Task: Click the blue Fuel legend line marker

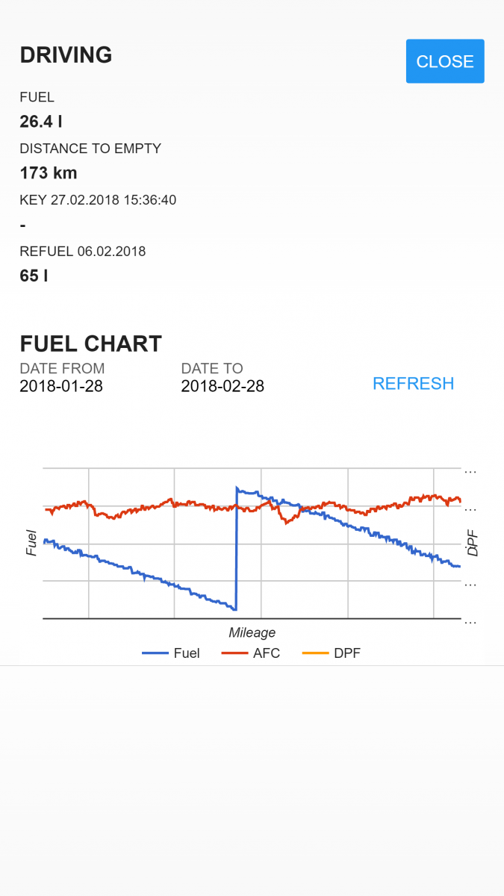Action: [155, 653]
